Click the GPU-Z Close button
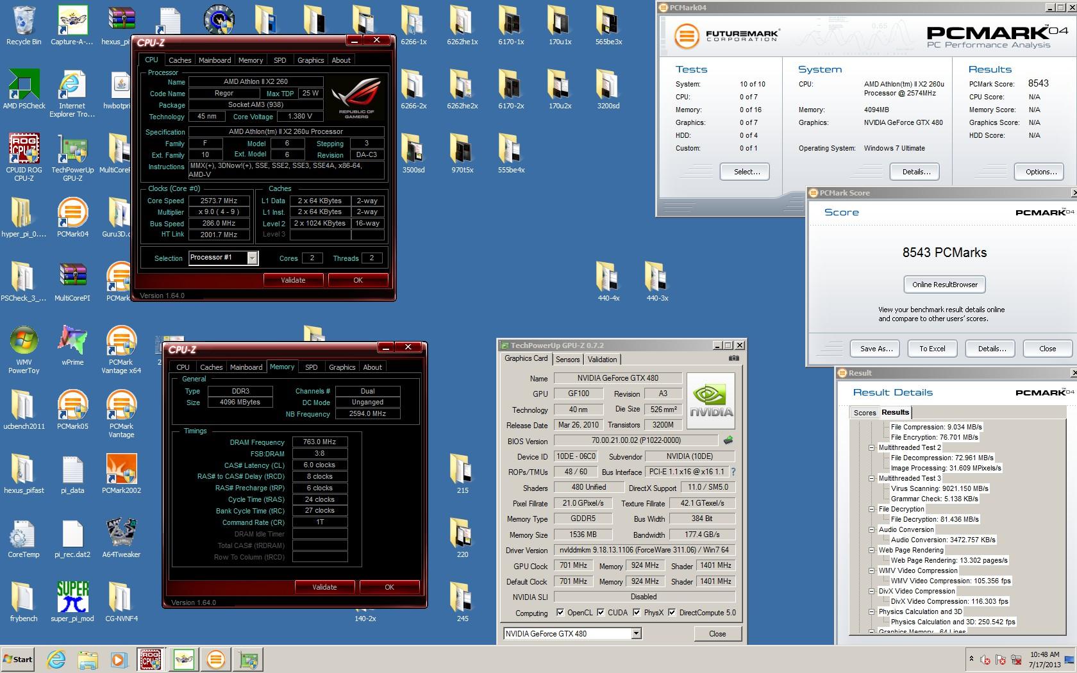Image resolution: width=1077 pixels, height=673 pixels. (717, 634)
